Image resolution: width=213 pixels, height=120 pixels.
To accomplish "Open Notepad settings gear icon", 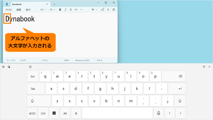I will pos(114,10).
